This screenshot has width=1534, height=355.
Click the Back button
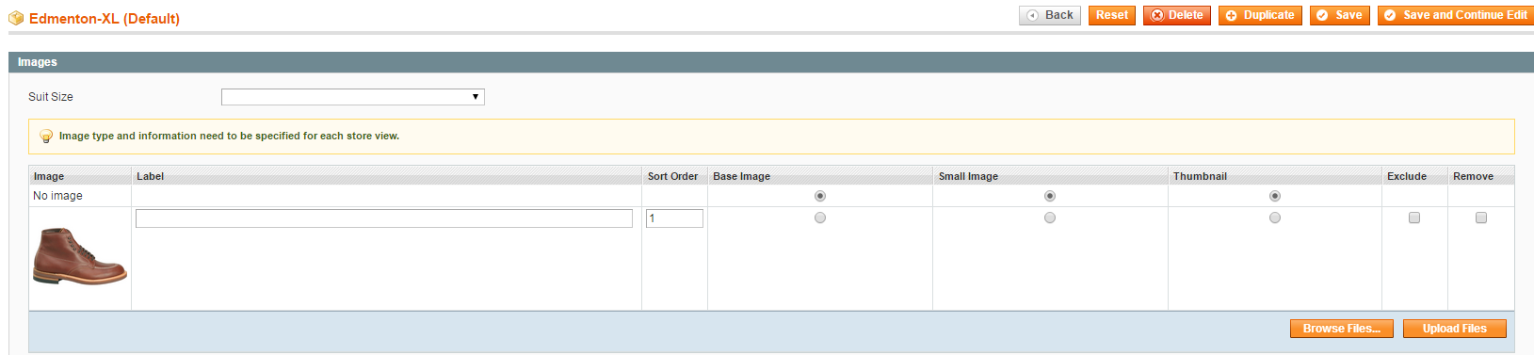[1049, 15]
